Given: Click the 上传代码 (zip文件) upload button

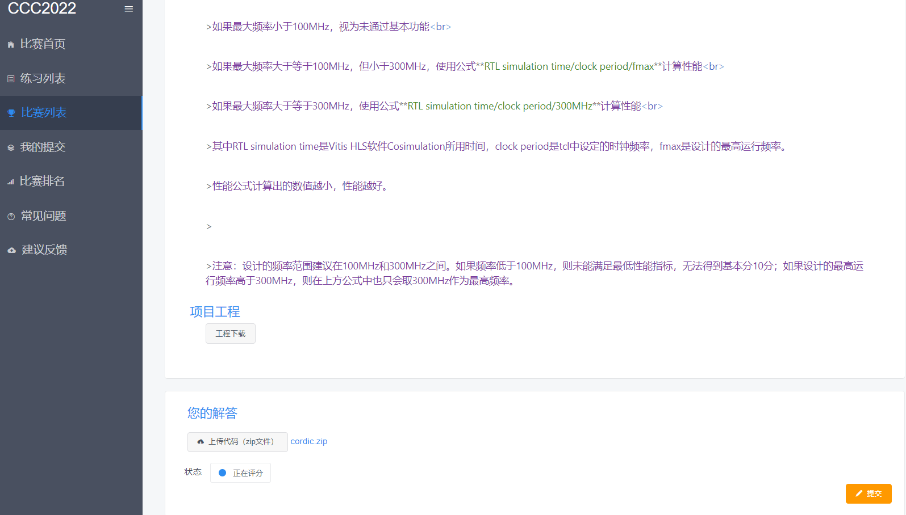Looking at the screenshot, I should (237, 442).
